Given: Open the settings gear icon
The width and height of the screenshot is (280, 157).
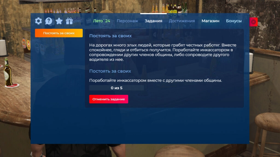Looking at the screenshot, I should coord(38,20).
